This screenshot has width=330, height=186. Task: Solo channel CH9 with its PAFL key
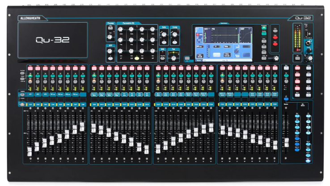point(94,81)
